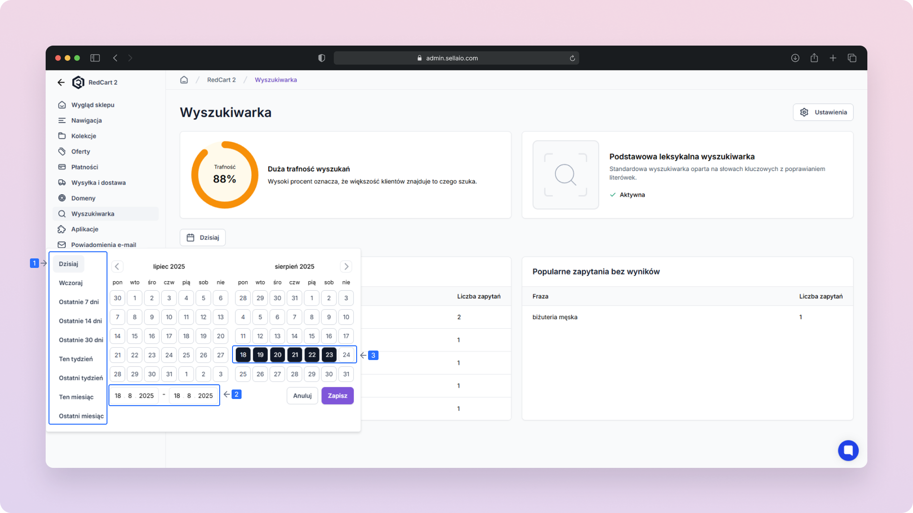This screenshot has width=913, height=513.
Task: Click the privacy shield icon
Action: [321, 58]
